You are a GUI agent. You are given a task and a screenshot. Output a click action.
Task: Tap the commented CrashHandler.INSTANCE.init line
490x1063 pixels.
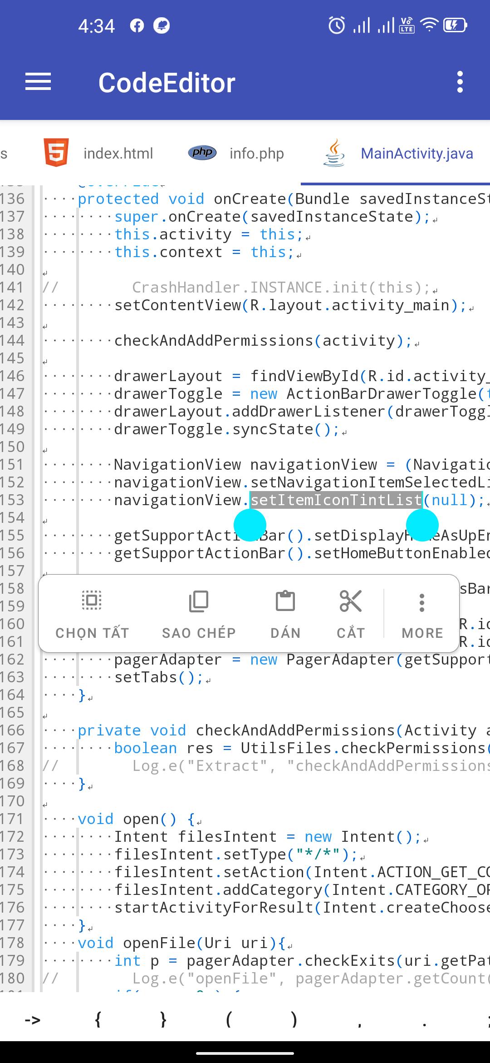point(281,287)
